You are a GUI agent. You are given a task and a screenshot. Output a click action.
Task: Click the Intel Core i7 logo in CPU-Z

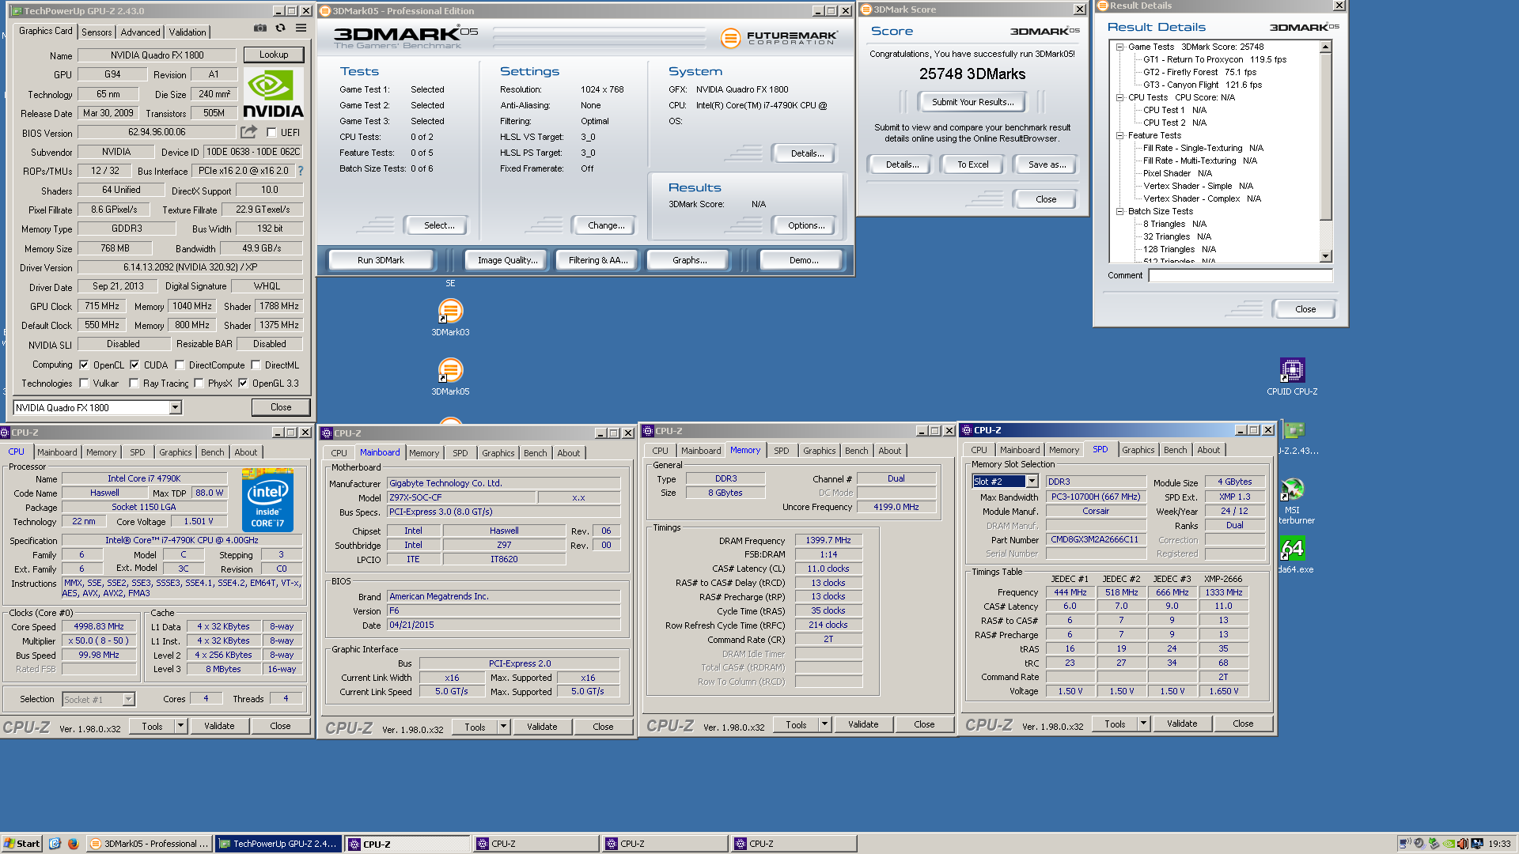tap(267, 501)
